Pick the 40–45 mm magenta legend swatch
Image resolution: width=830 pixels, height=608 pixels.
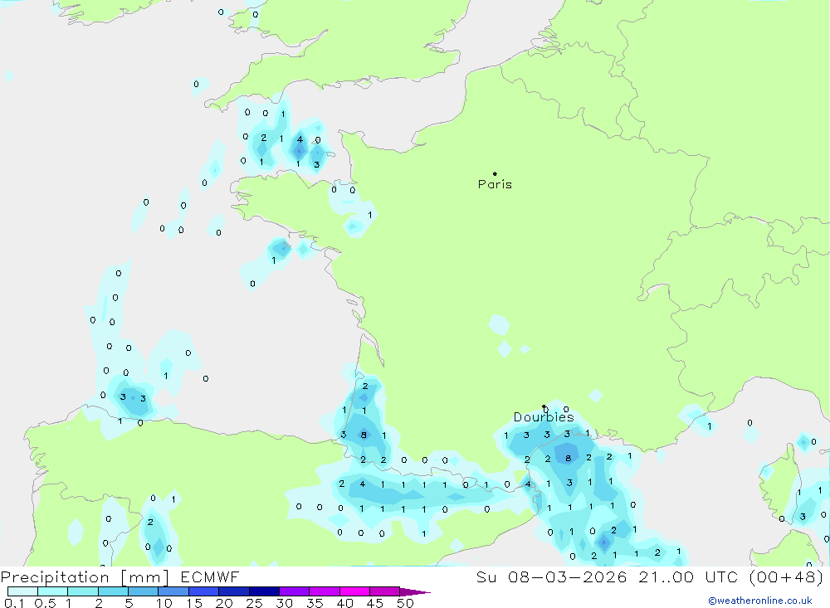click(354, 591)
